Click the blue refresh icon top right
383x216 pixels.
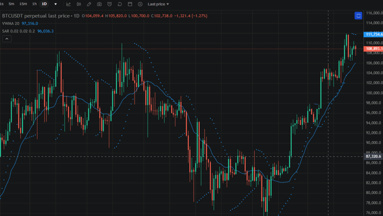(x=358, y=16)
